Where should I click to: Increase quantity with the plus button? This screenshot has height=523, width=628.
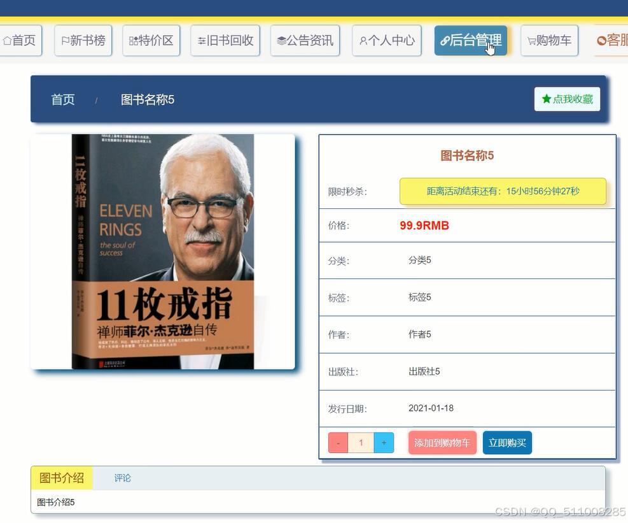click(x=384, y=443)
